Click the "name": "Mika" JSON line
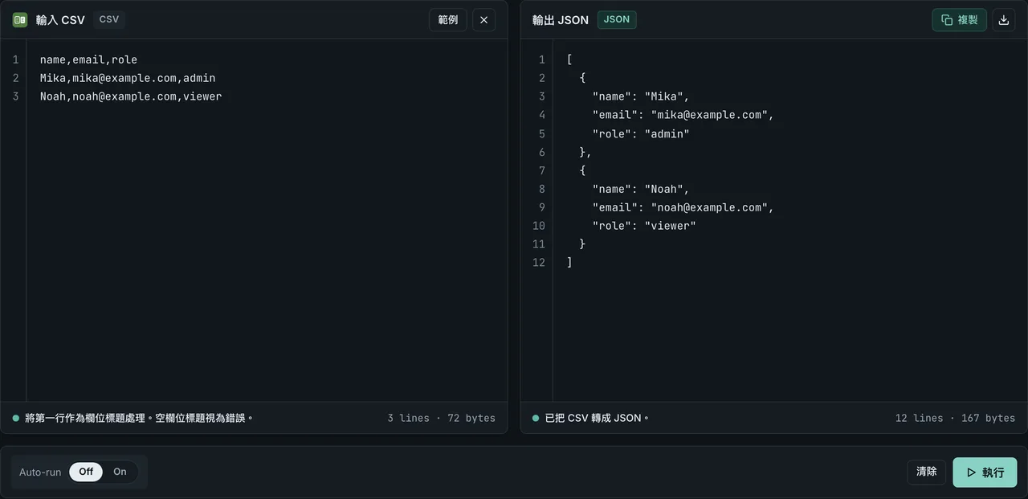This screenshot has height=499, width=1028. [641, 96]
